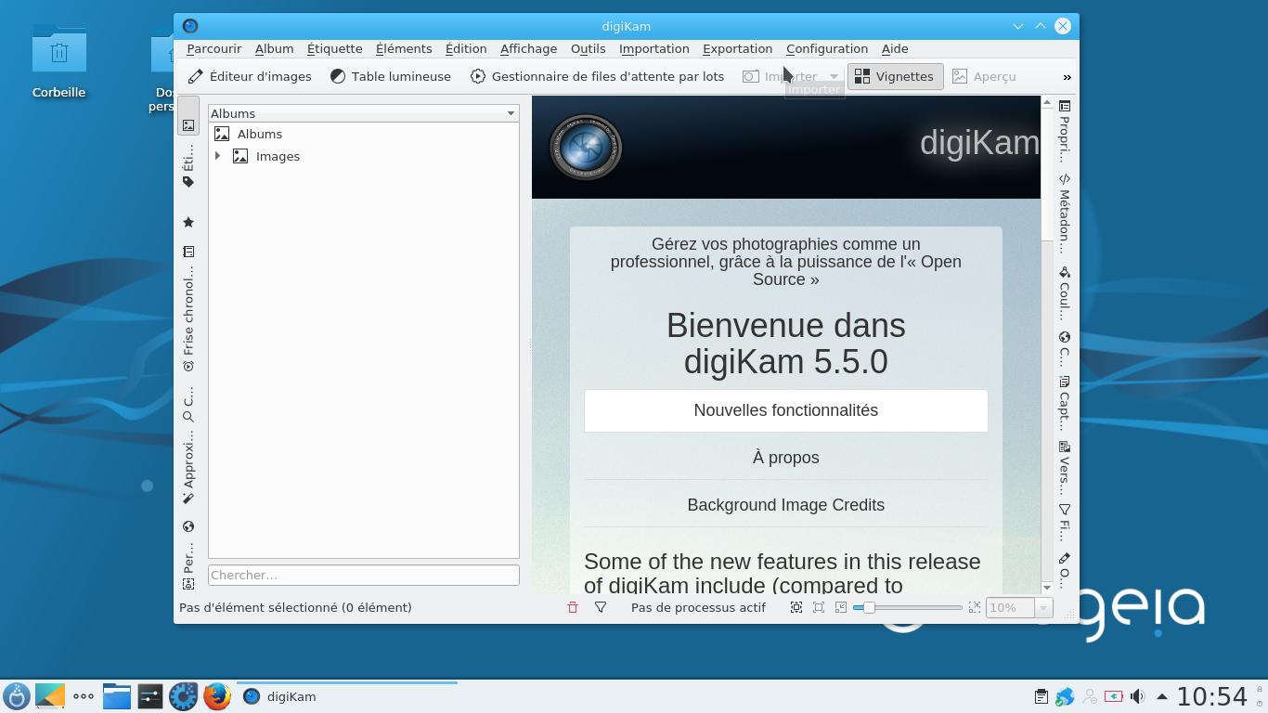Click the zoom 100% icon in status bar
The width and height of the screenshot is (1268, 713).
(819, 607)
